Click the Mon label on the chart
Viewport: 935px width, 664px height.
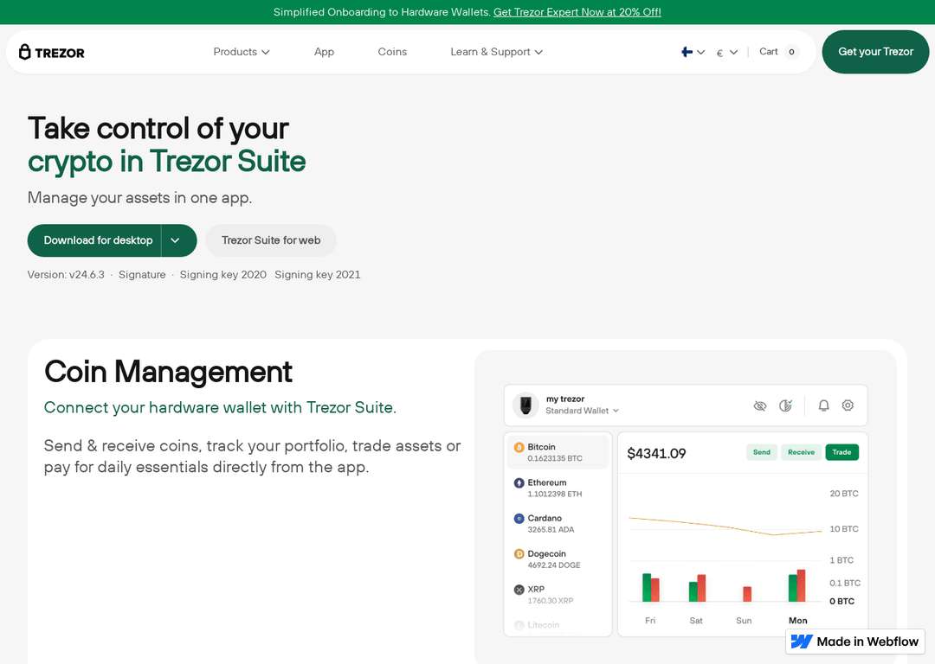coord(798,621)
